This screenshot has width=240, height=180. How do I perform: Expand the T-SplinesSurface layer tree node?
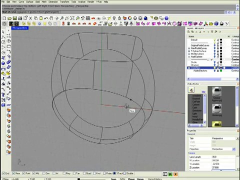pyautogui.click(x=189, y=51)
